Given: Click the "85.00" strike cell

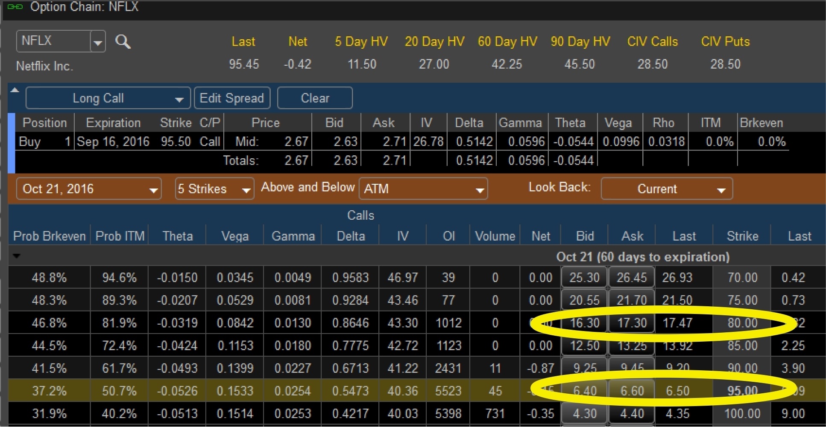Looking at the screenshot, I should [x=742, y=346].
